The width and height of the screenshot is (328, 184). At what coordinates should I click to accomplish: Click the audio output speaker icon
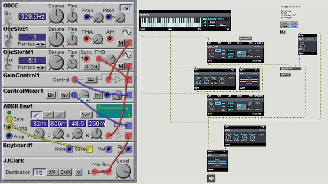(211, 178)
